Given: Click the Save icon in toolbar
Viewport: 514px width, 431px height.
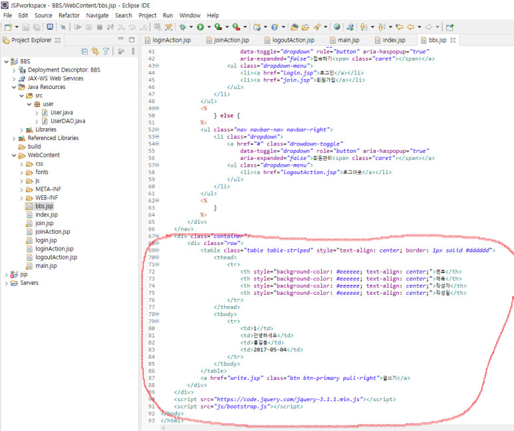Looking at the screenshot, I should click(25, 27).
